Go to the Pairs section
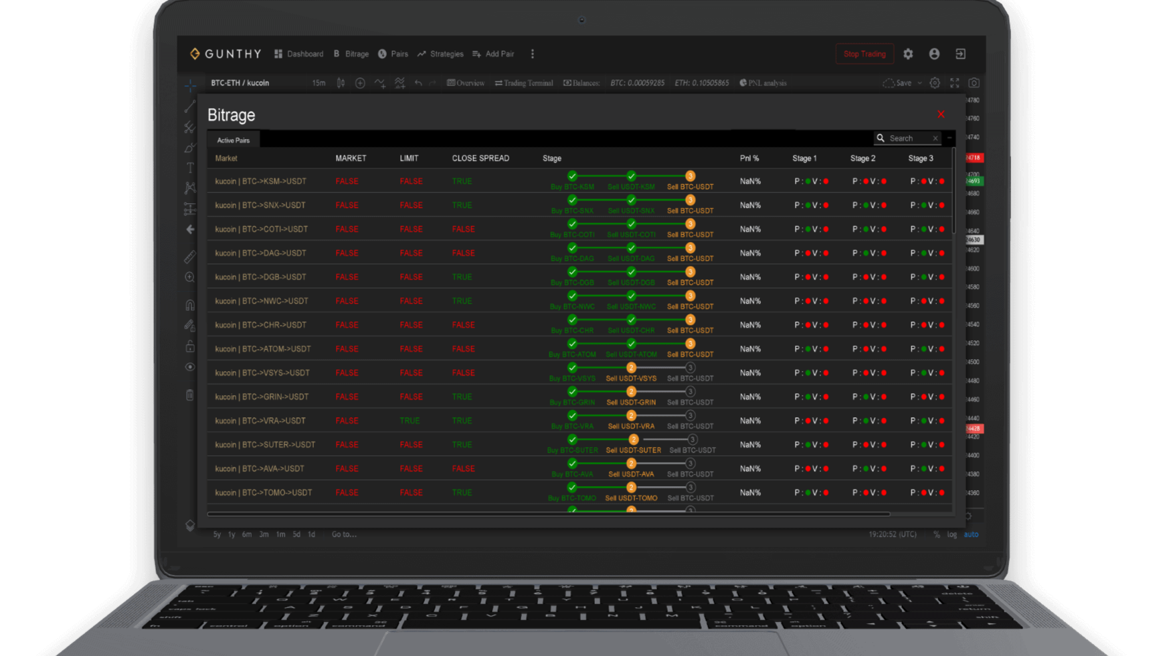The image size is (1169, 656). [x=393, y=54]
